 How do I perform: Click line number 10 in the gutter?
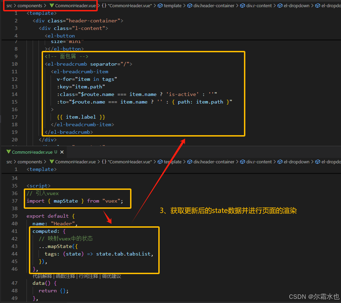tap(14, 64)
